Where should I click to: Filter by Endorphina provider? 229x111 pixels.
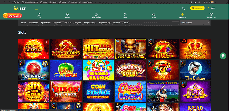34,23
